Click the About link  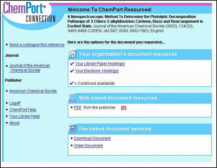[14, 123]
